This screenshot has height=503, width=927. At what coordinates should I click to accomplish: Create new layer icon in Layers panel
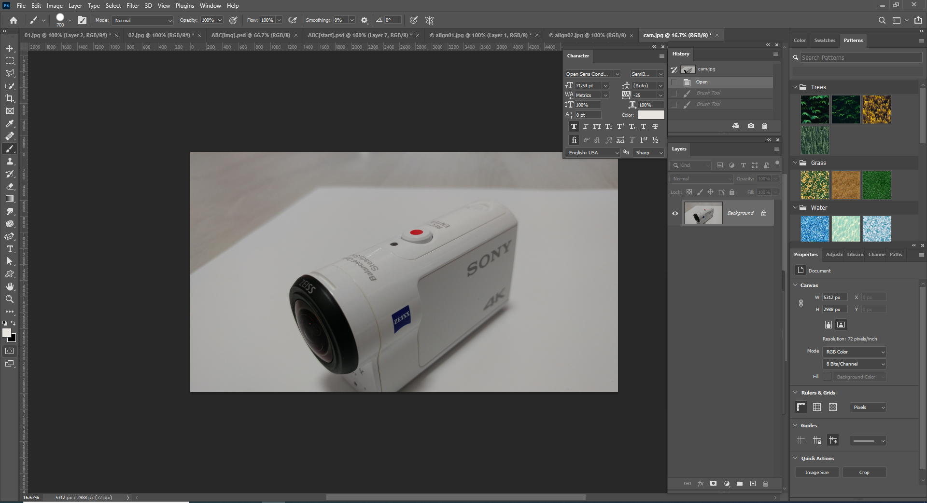point(753,484)
